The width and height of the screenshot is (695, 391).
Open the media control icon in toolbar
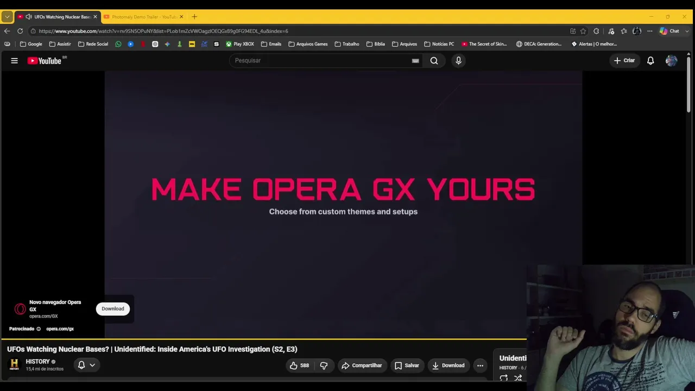pos(611,31)
